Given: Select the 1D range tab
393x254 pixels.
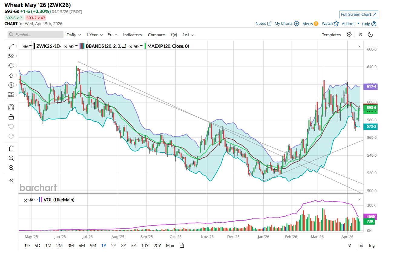Looking at the screenshot, I should coord(27,246).
